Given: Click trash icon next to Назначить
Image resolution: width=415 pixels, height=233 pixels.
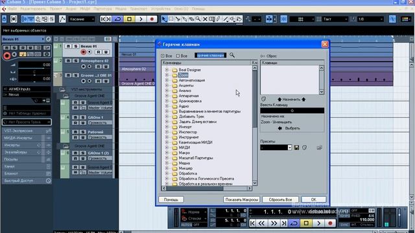Looking at the screenshot, I should click(x=264, y=99).
